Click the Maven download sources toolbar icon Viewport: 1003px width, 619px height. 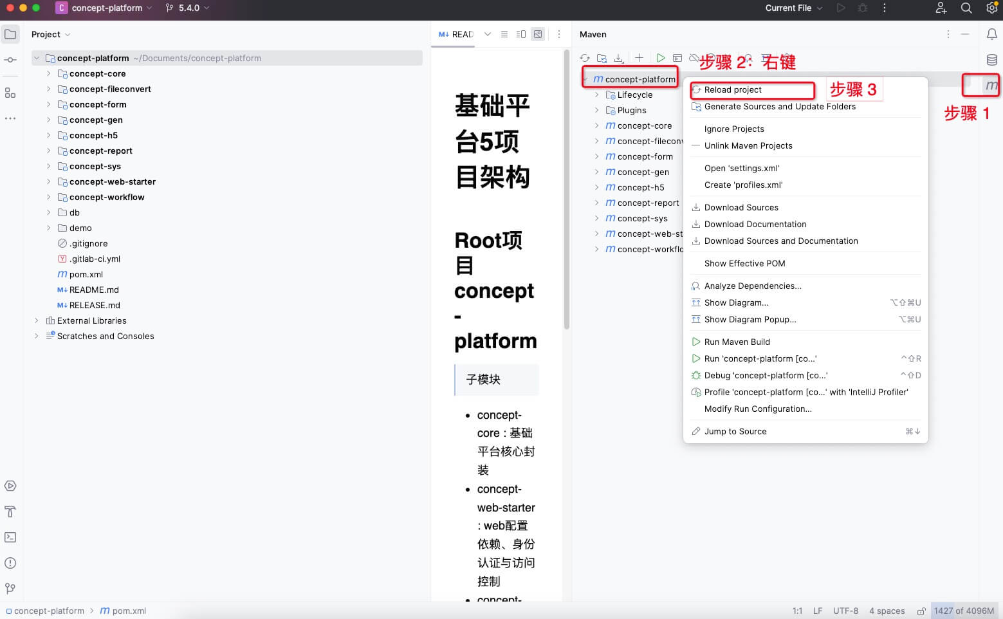pyautogui.click(x=618, y=58)
